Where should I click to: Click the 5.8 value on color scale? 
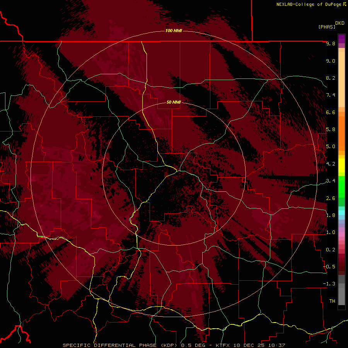pyautogui.click(x=331, y=130)
